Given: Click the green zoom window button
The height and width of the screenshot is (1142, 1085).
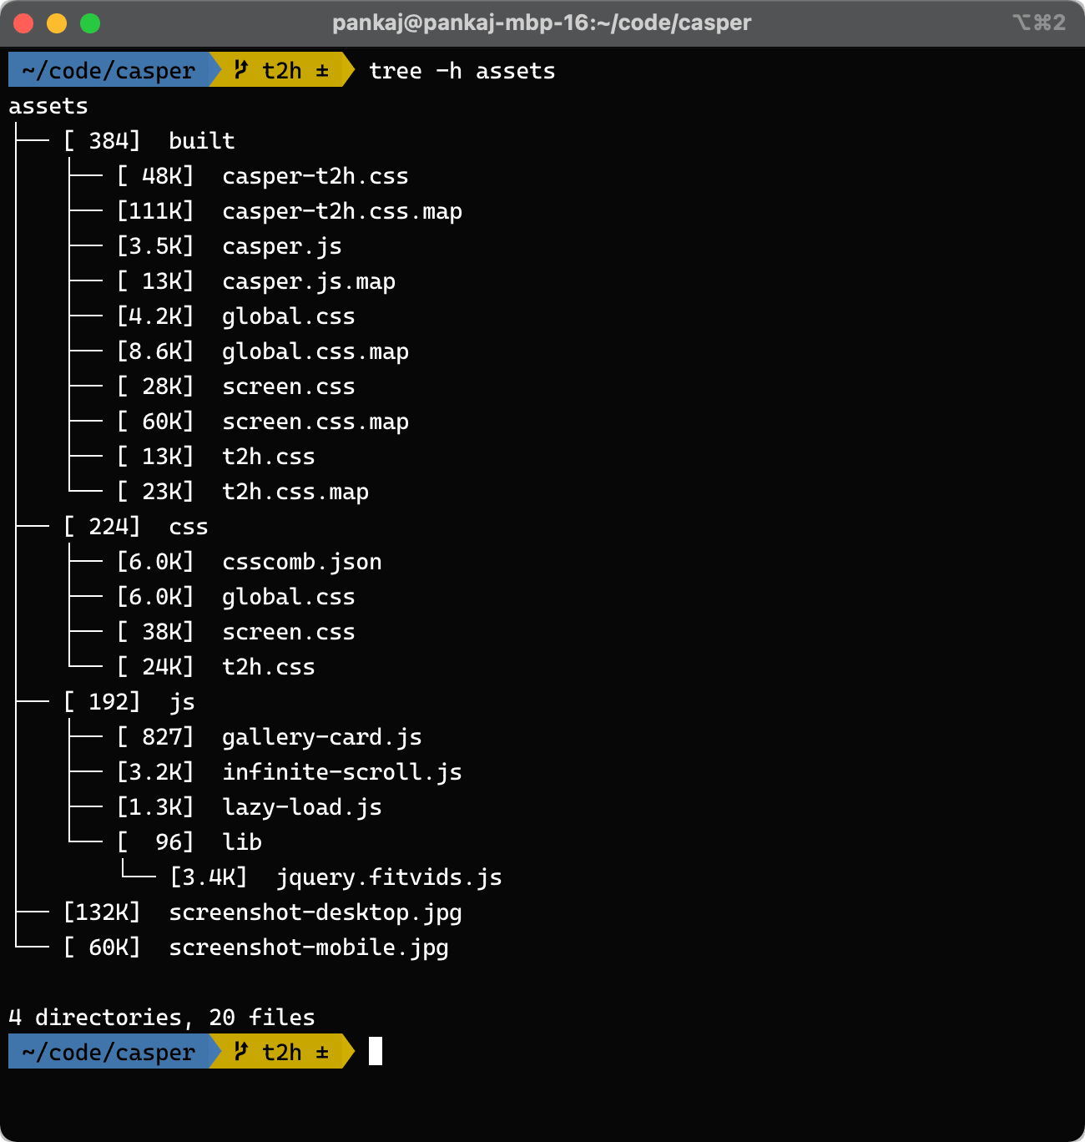Looking at the screenshot, I should [90, 23].
